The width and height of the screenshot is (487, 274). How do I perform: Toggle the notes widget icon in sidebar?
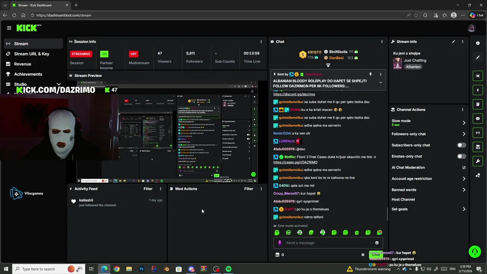(x=478, y=104)
